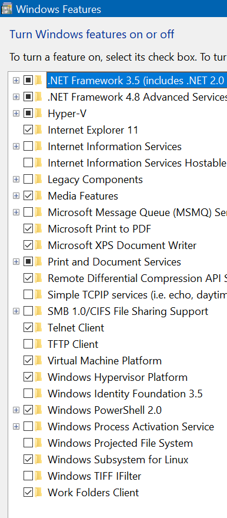This screenshot has width=227, height=518.
Task: Expand SMB 1.0/CIFS File Sharing Support node
Action: 16,311
